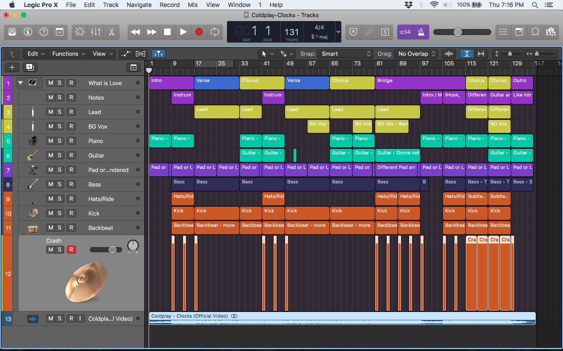Screen dimensions: 563x351
Task: Open the media Browsers icon
Action: [550, 32]
